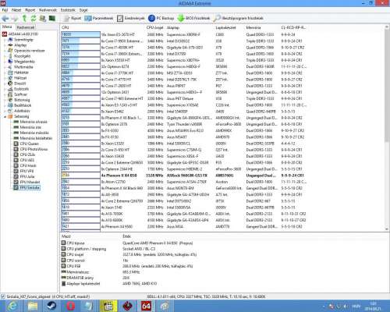Expand the DirectX tree node

tap(5, 83)
